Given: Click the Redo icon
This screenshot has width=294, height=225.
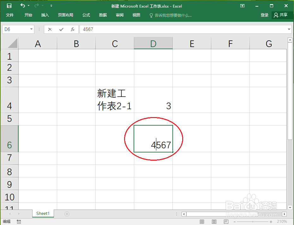Looking at the screenshot, I should click(37, 5).
